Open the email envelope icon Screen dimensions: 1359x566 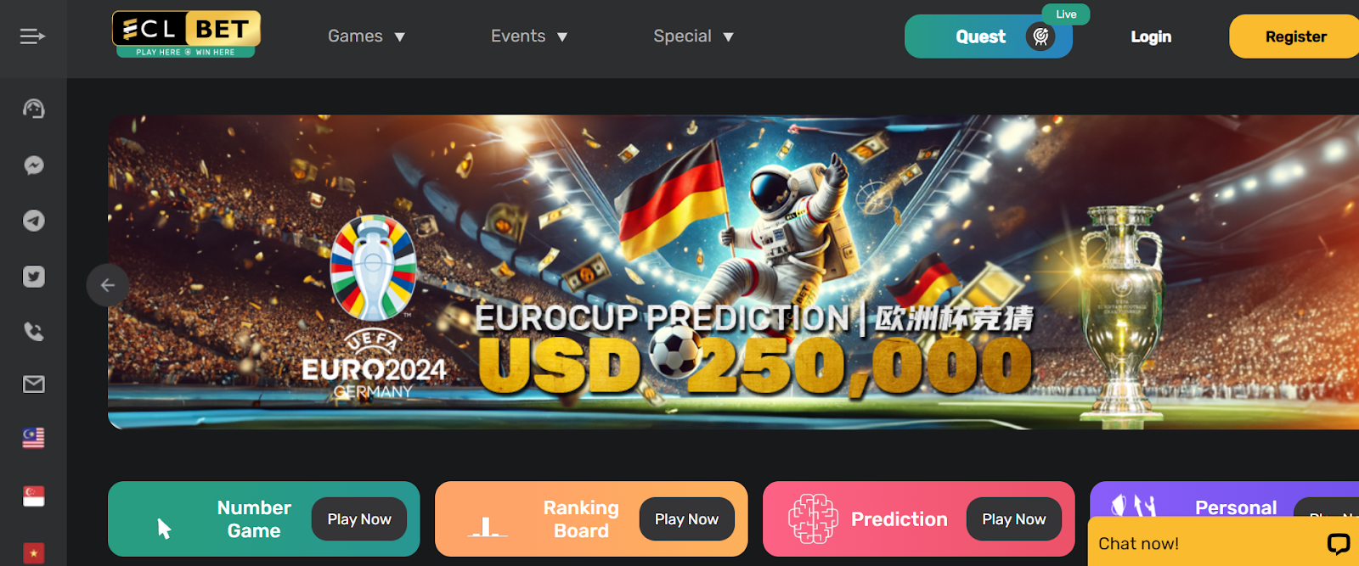[x=33, y=384]
